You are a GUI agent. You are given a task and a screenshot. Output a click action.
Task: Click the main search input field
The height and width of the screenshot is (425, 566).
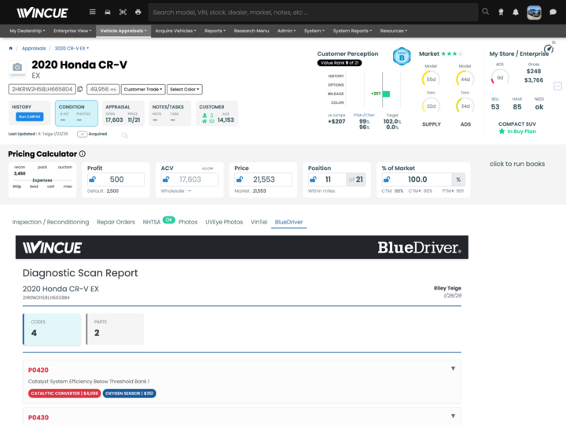tap(313, 13)
